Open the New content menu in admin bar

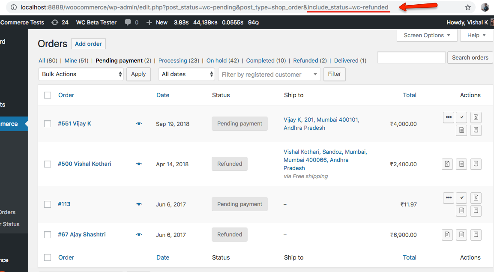point(157,22)
